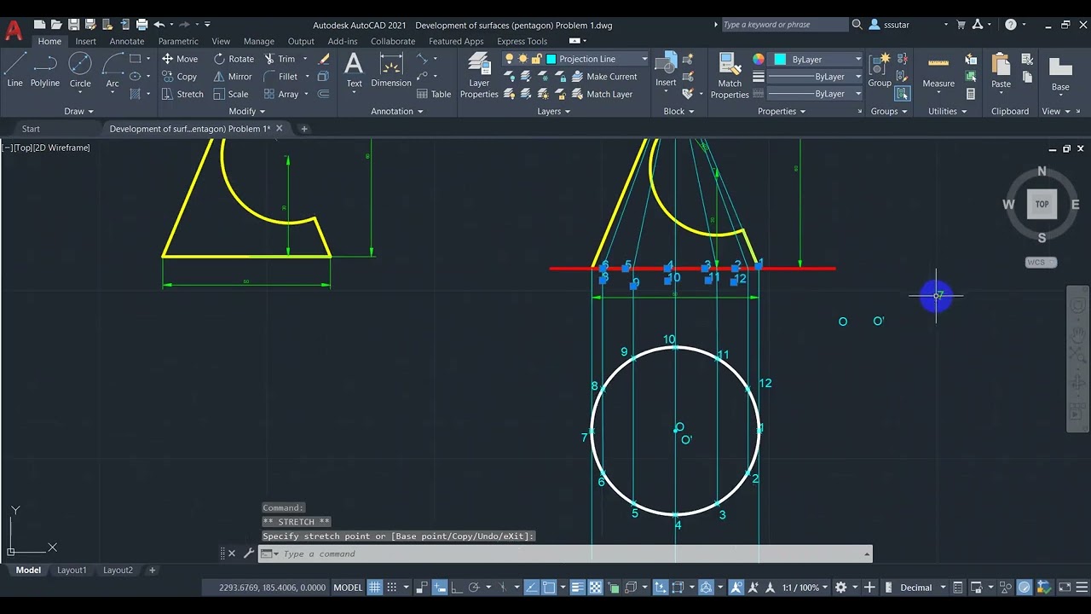Click the Group tool
This screenshot has width=1091, height=614.
[880, 70]
